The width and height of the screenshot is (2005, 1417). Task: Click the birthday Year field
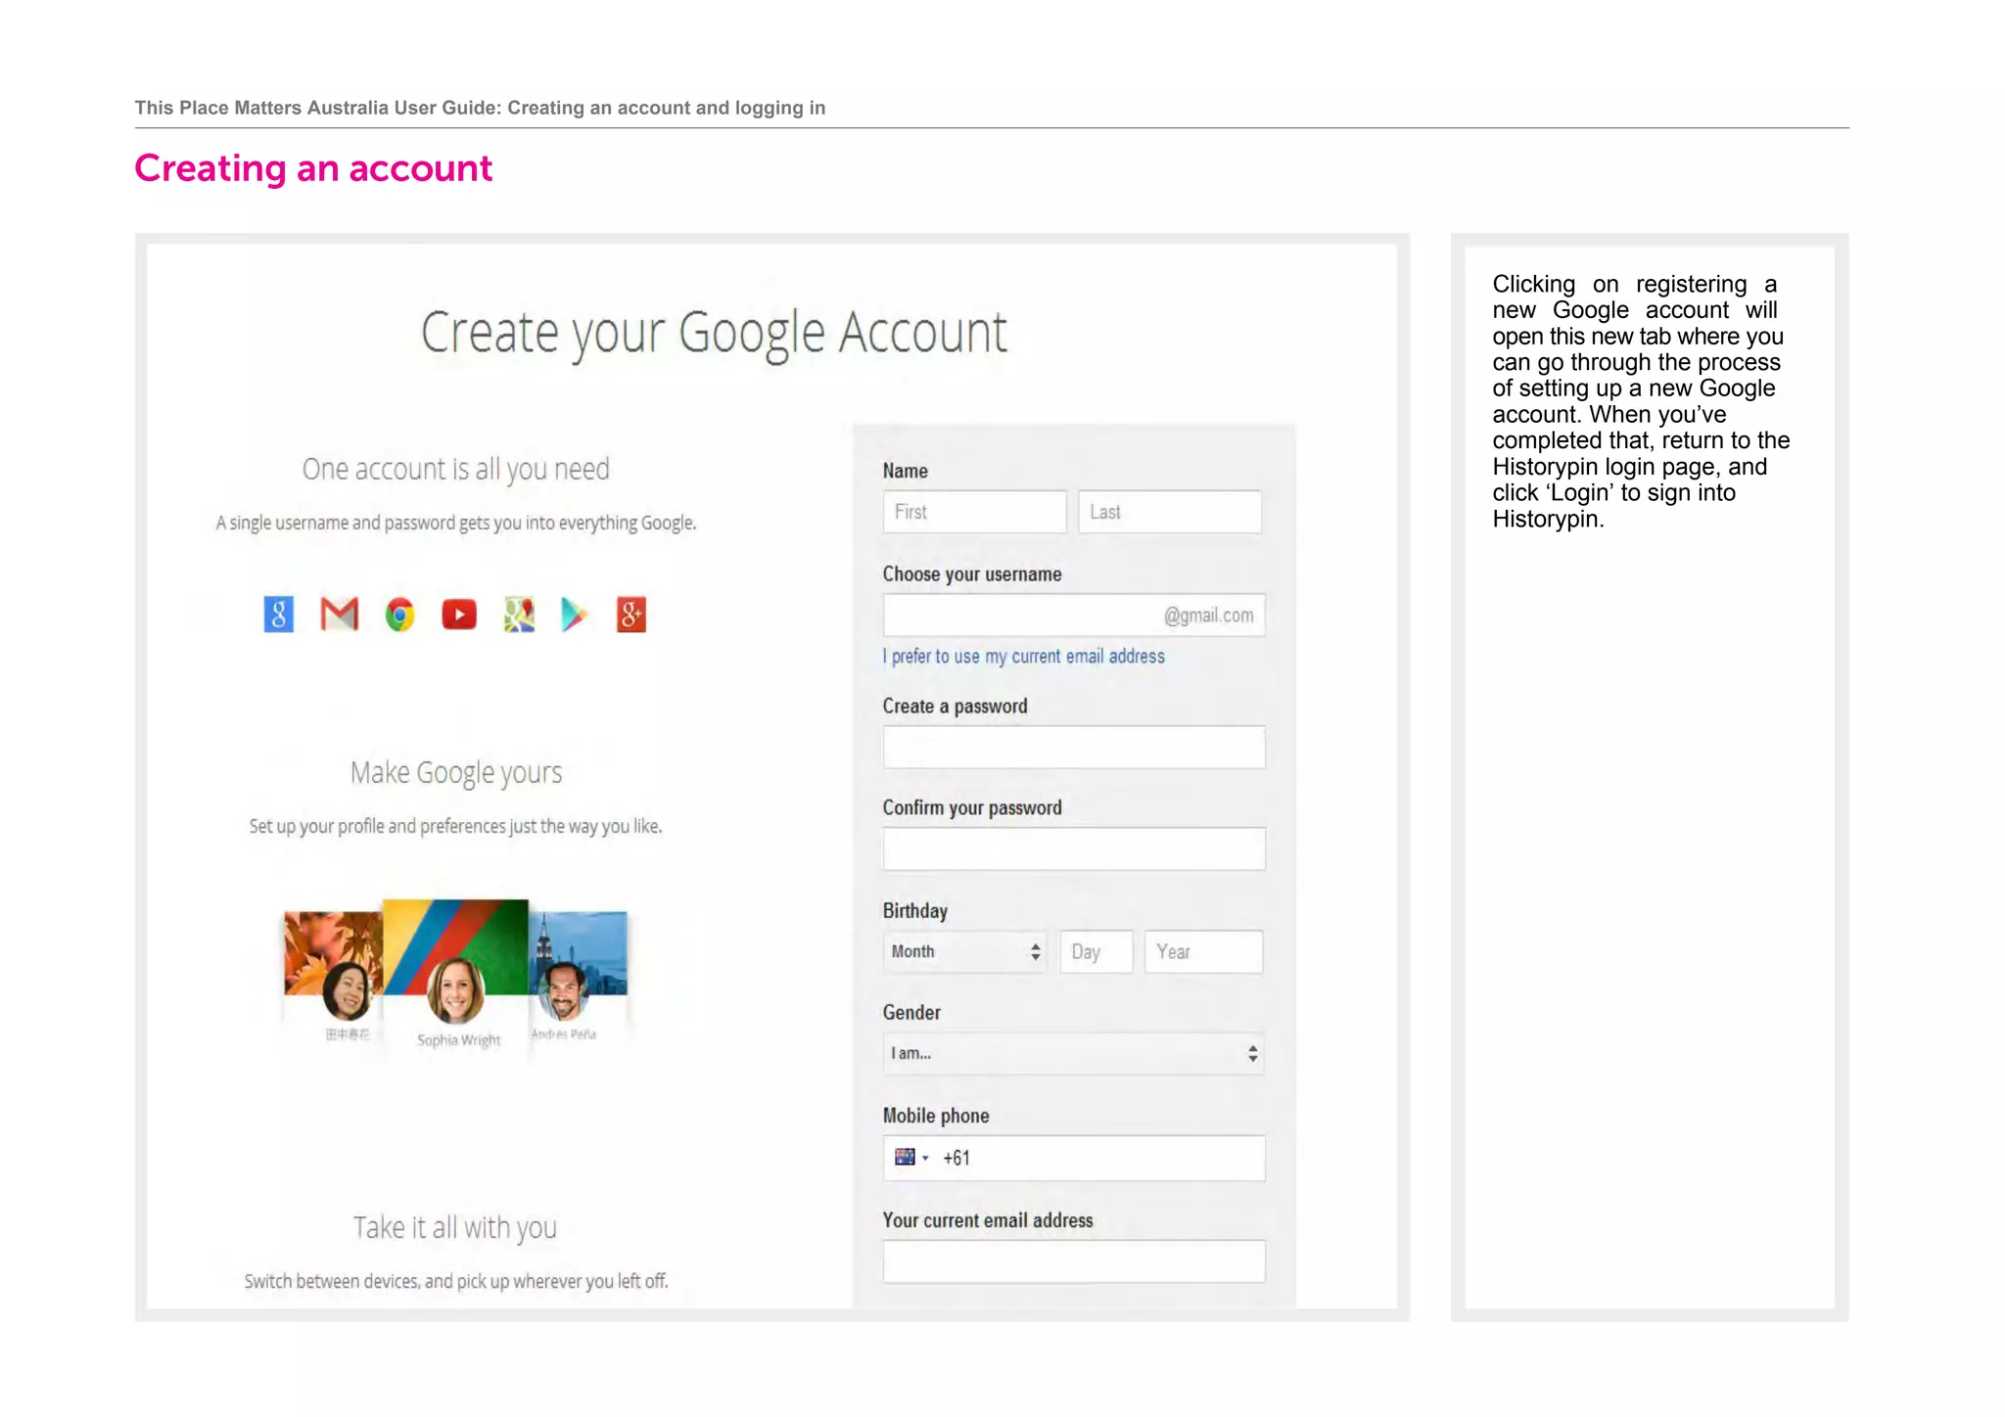click(x=1203, y=951)
